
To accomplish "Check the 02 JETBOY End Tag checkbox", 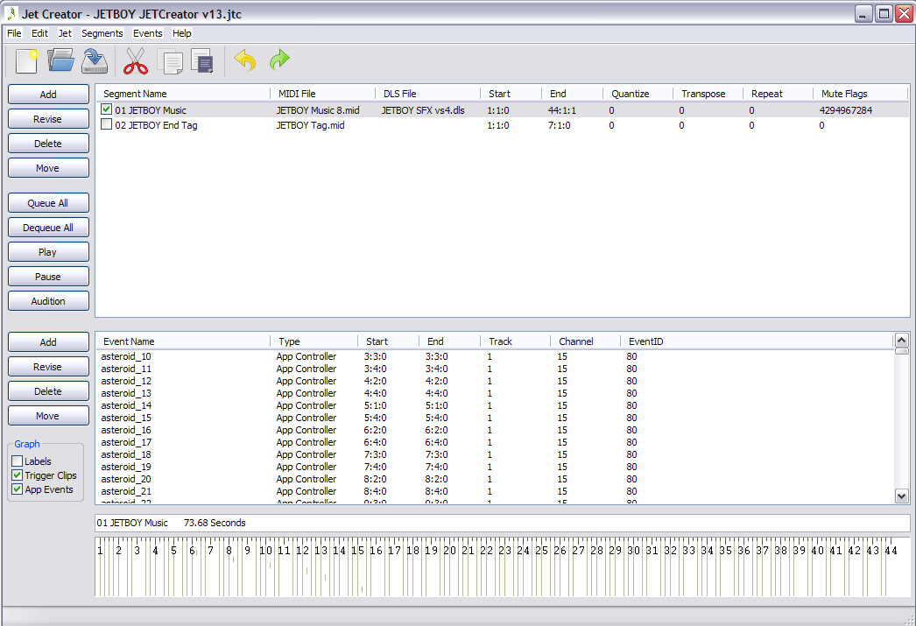I will [x=107, y=125].
